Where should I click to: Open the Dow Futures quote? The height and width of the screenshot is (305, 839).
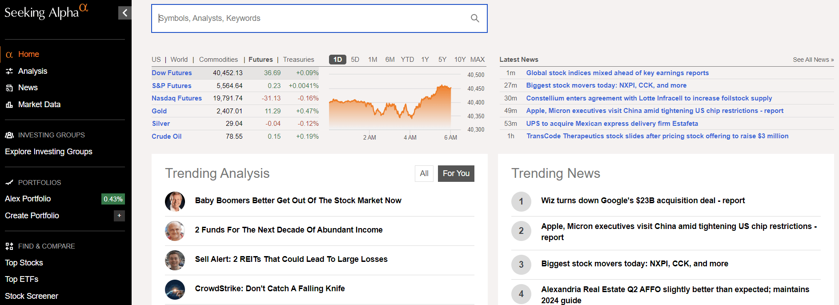(172, 73)
